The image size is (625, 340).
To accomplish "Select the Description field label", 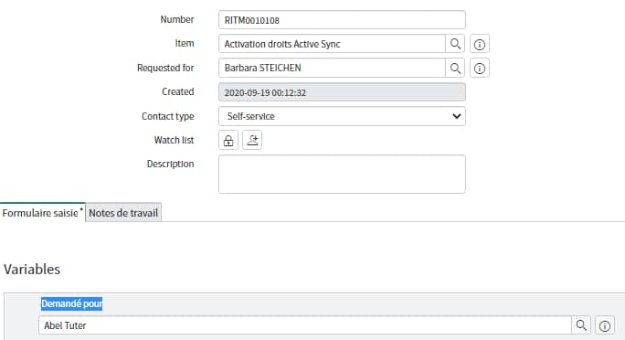I will 170,164.
